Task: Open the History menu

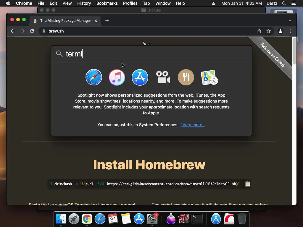Action: click(84, 3)
